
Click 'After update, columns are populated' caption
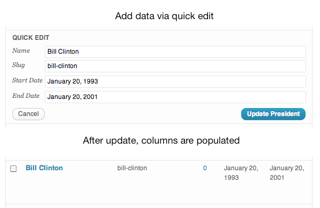(161, 140)
